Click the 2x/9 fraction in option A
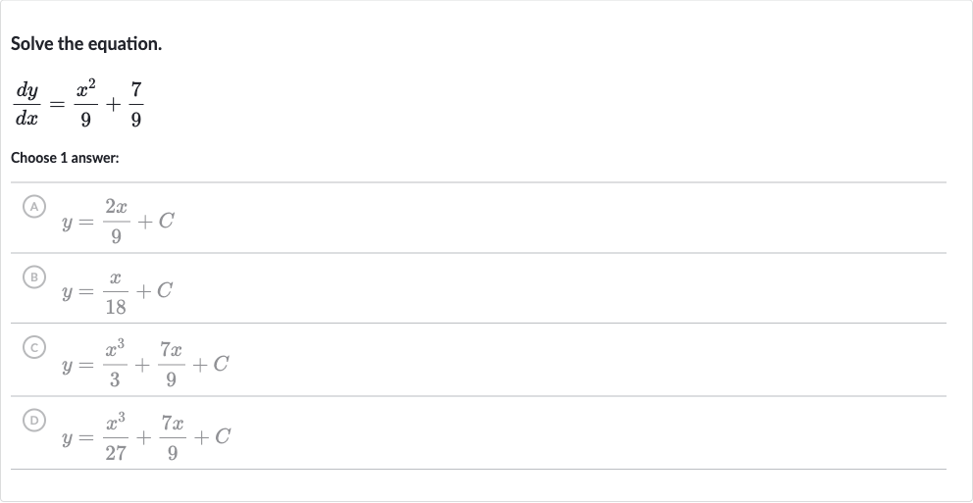This screenshot has height=503, width=973. tap(117, 221)
